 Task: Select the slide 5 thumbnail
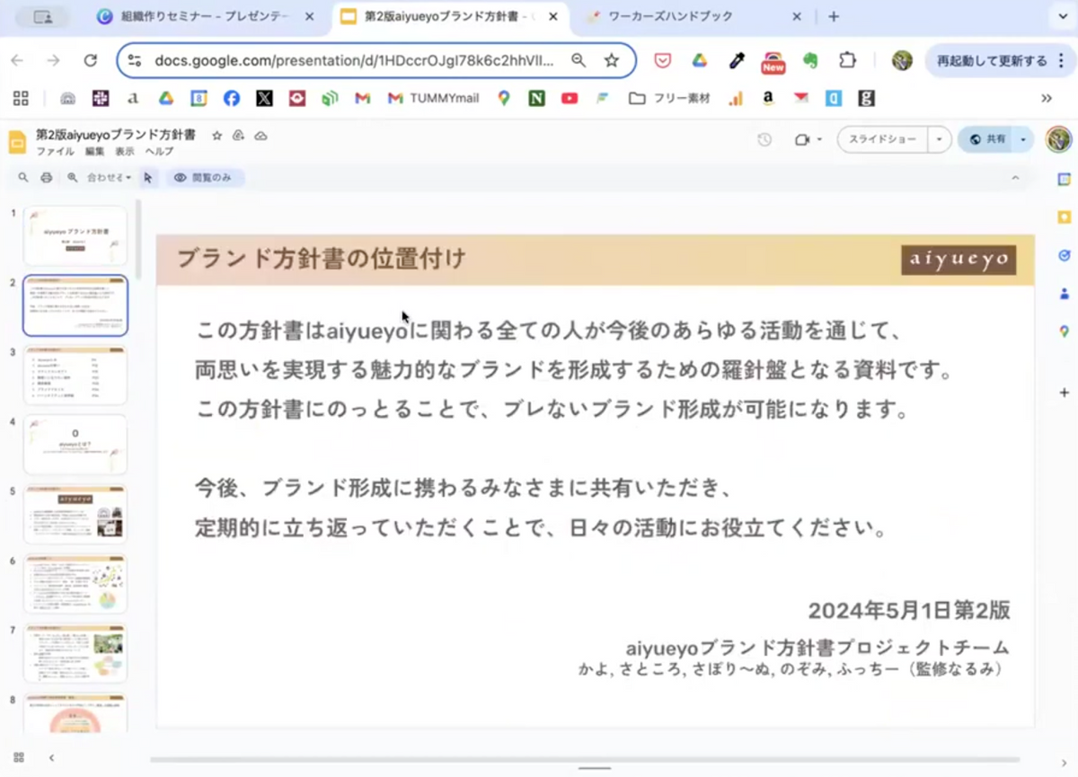coord(75,515)
